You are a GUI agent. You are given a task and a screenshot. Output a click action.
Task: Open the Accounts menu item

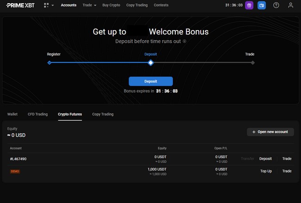point(68,5)
